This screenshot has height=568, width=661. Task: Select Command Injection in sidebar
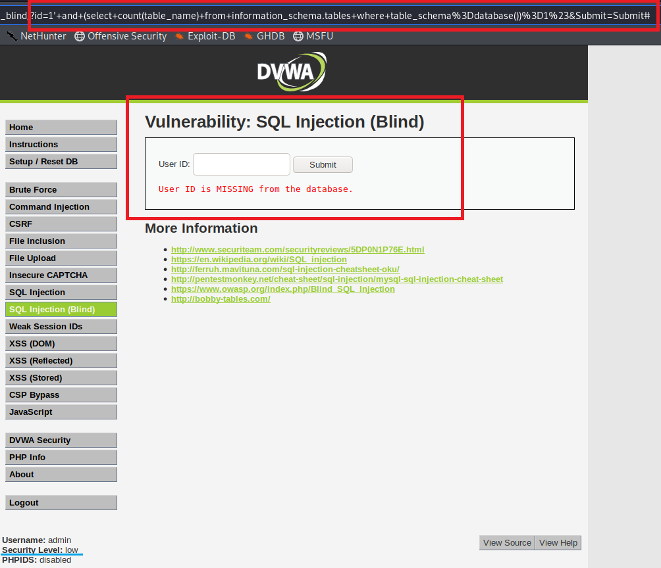click(61, 206)
